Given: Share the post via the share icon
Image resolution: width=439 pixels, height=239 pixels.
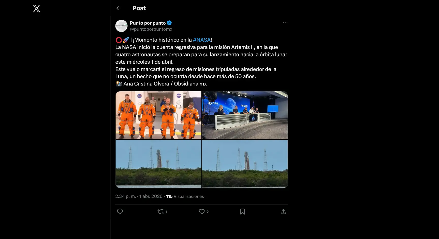Looking at the screenshot, I should 283,211.
